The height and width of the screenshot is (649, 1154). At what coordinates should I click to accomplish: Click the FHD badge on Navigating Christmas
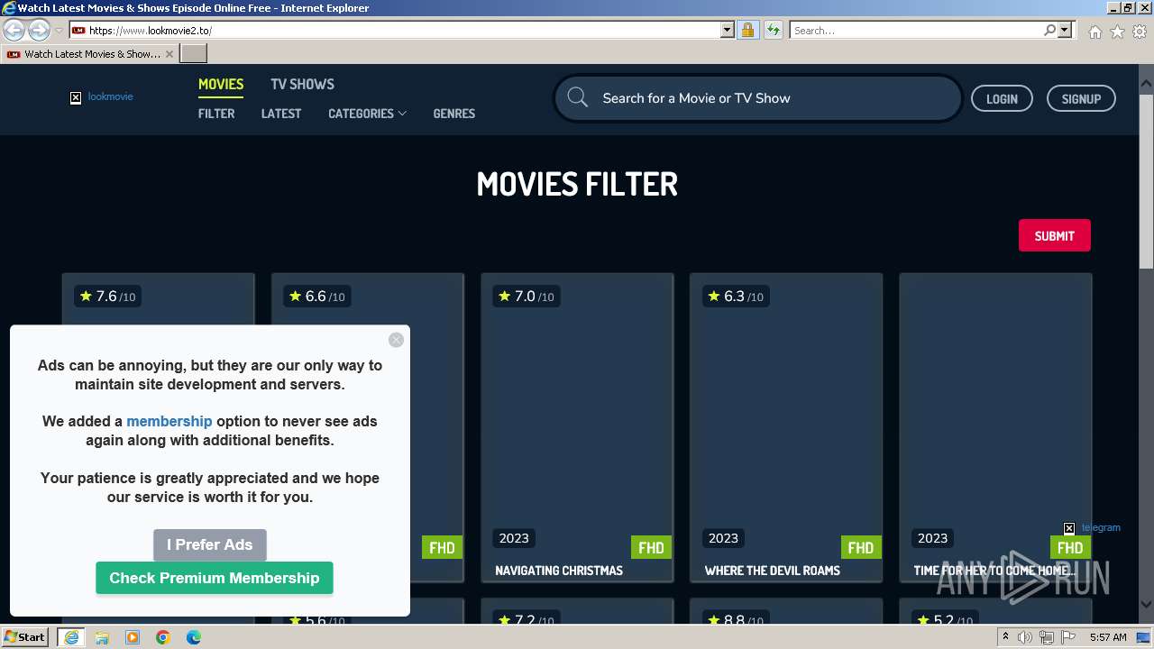coord(651,547)
